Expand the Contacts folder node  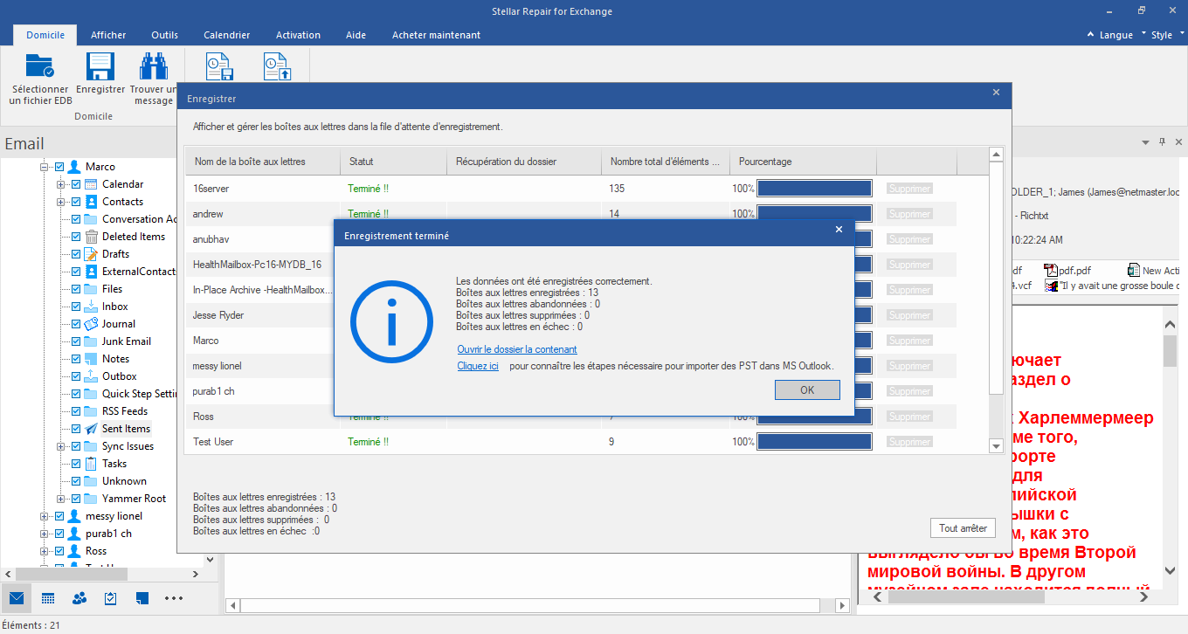click(x=60, y=202)
